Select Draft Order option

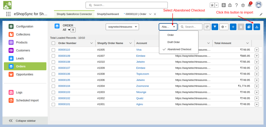coord(179,42)
